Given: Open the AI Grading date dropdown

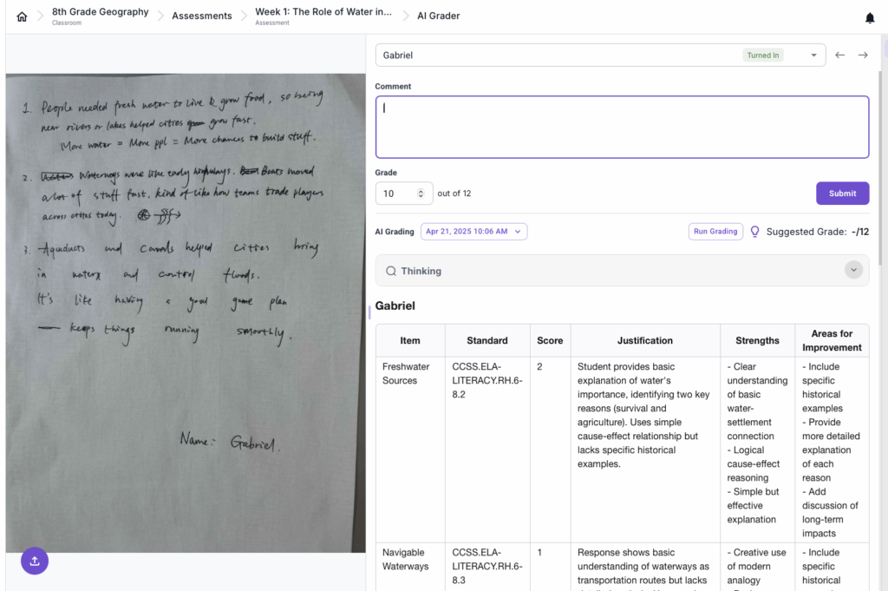Looking at the screenshot, I should pos(473,232).
